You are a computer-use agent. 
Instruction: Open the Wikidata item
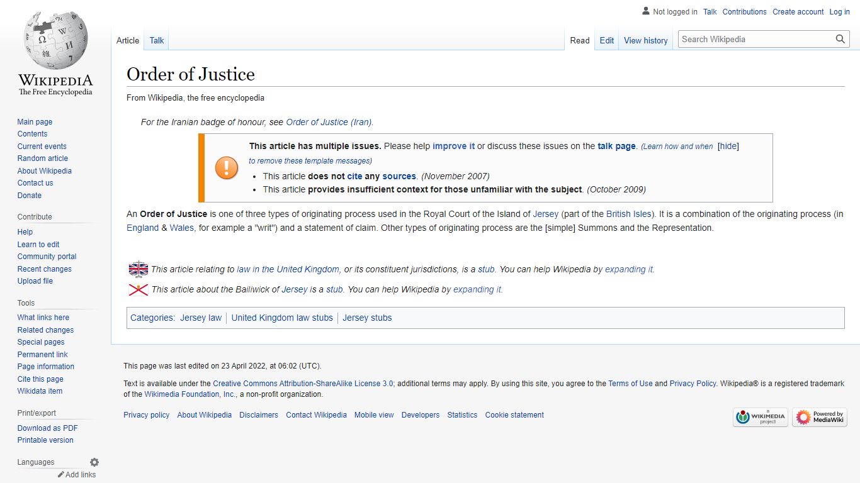coord(40,391)
